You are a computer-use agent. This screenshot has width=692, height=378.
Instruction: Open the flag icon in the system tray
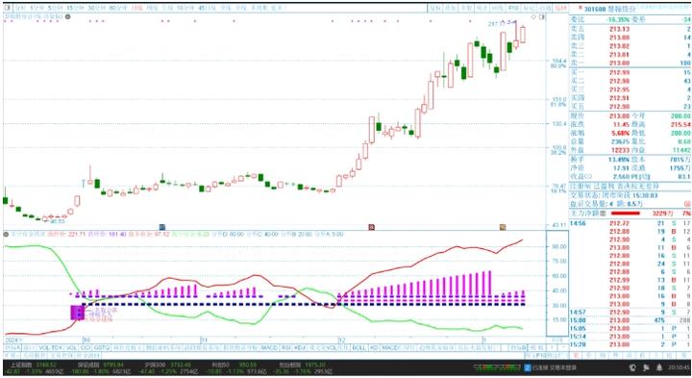(646, 367)
